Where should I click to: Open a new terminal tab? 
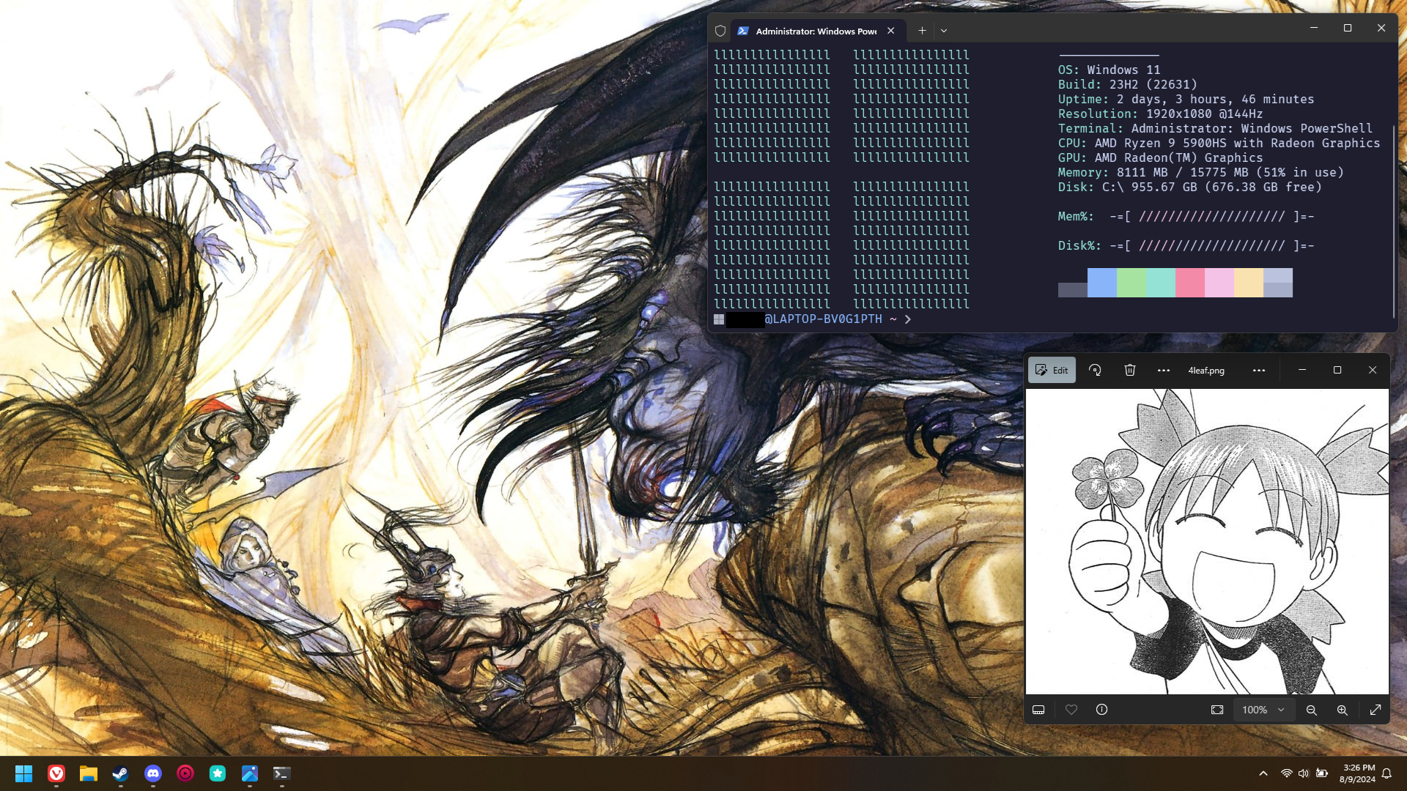click(x=922, y=31)
